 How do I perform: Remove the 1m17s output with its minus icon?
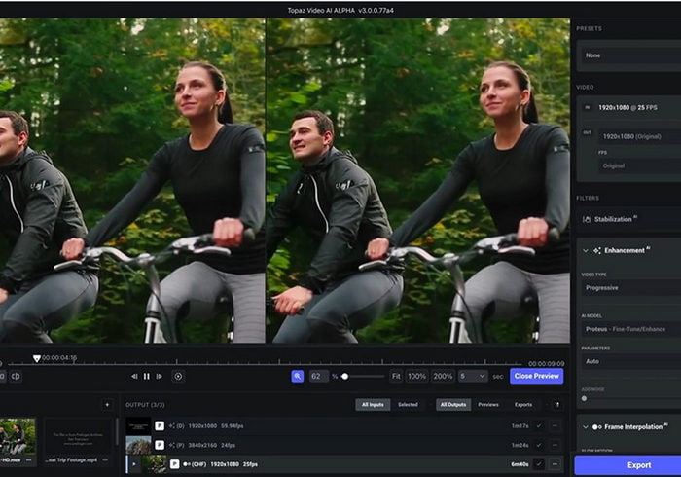(x=555, y=425)
